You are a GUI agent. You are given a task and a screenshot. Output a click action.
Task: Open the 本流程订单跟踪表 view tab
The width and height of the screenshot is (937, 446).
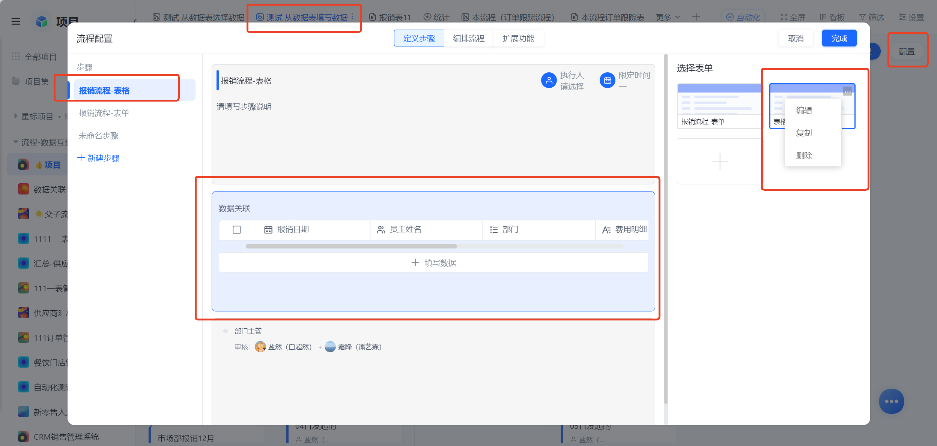tap(607, 17)
